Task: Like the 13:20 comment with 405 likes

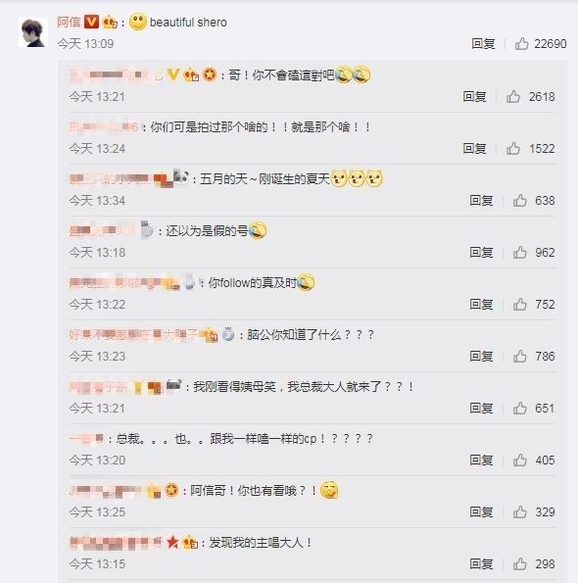Action: (519, 460)
